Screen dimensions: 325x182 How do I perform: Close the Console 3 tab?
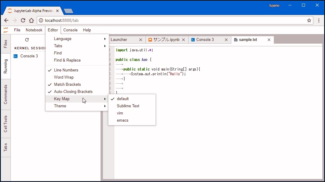(226, 40)
